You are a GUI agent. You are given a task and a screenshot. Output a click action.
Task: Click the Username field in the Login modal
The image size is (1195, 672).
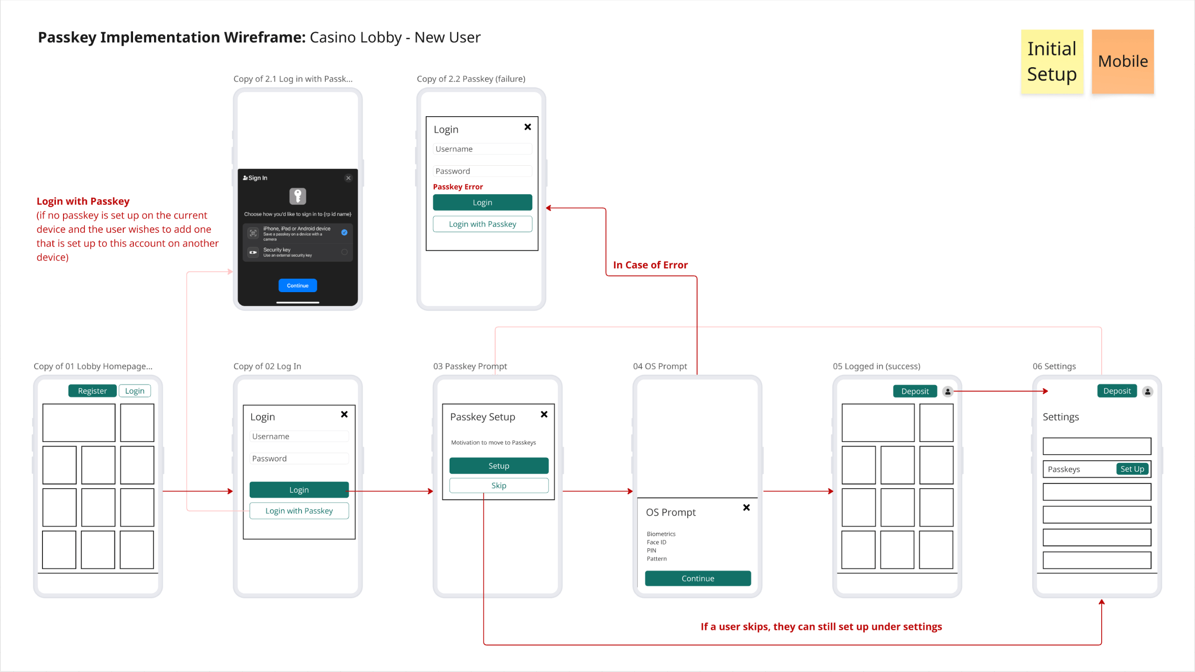coord(299,436)
